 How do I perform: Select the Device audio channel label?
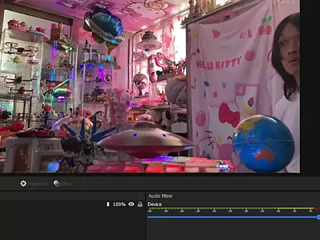[155, 204]
